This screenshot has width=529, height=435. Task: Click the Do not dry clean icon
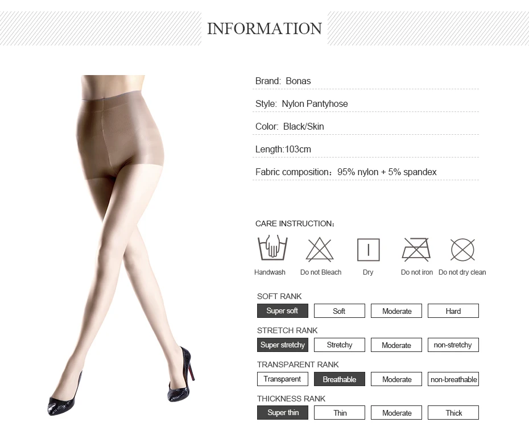click(462, 250)
